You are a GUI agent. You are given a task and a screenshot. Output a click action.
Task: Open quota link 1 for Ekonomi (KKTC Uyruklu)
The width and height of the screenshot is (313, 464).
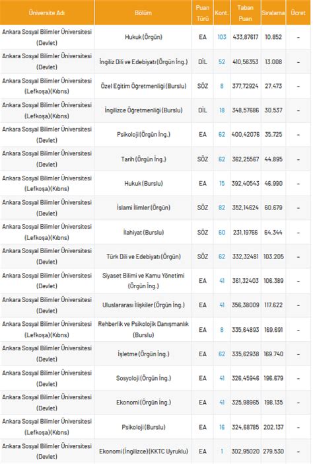pos(222,451)
